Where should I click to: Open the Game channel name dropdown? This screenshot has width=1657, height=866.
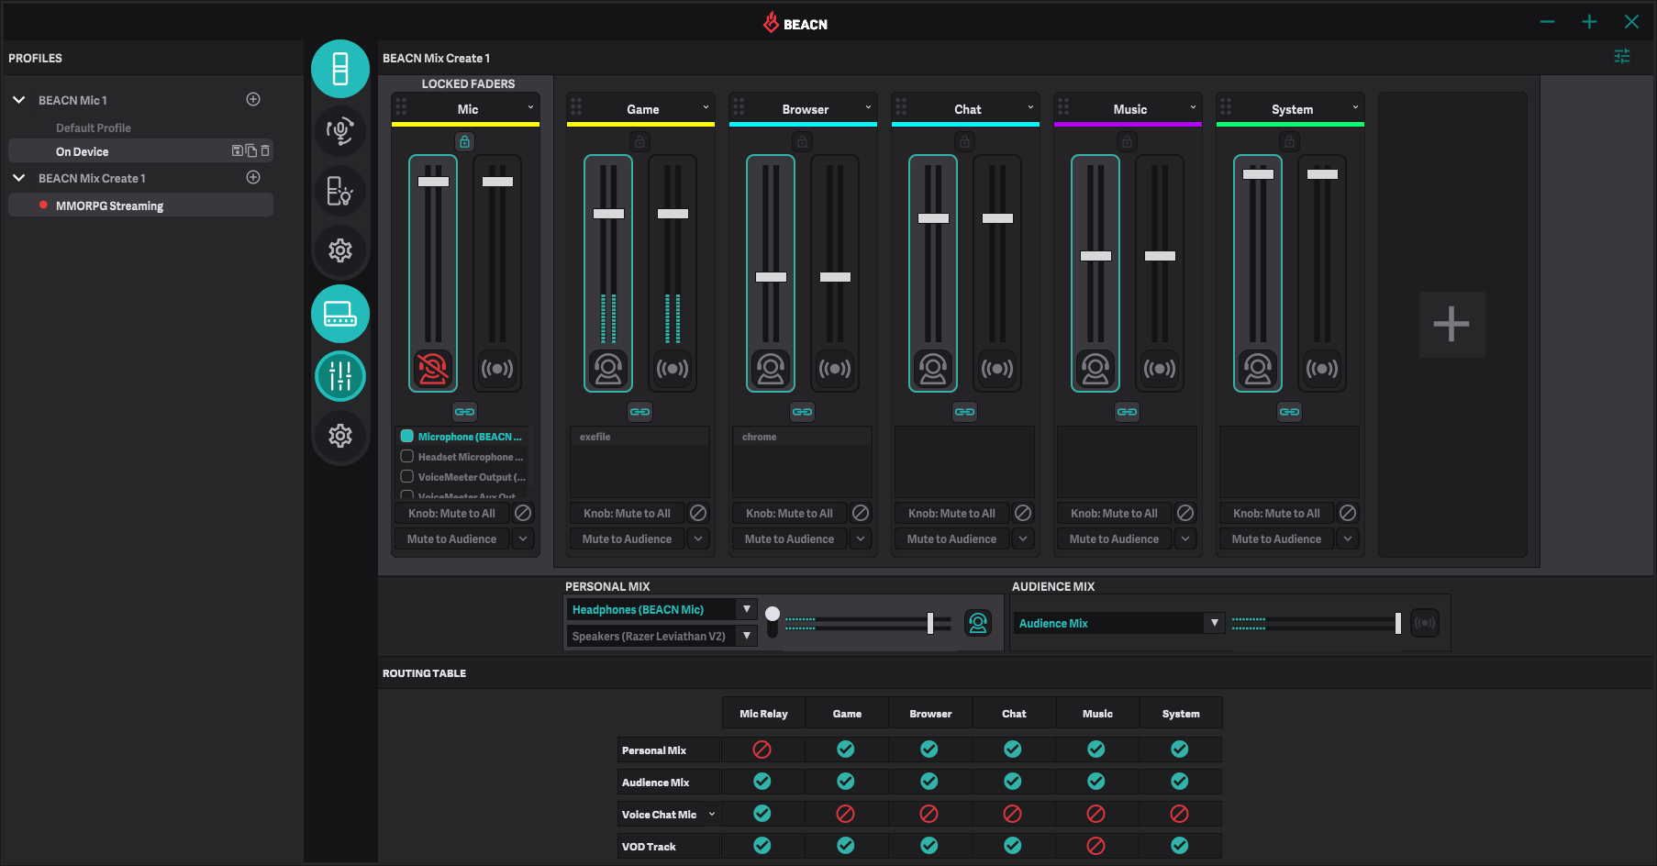click(706, 107)
